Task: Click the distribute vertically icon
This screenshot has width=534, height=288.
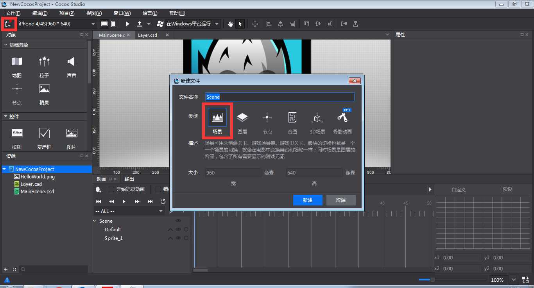Action: click(x=355, y=24)
